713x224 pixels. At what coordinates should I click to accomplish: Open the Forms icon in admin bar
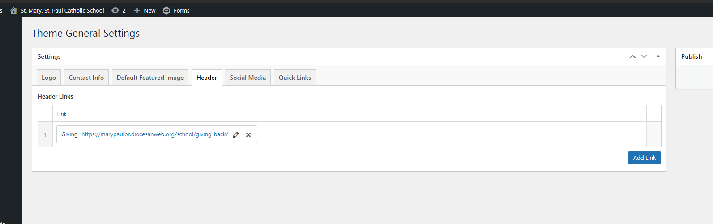coord(167,10)
